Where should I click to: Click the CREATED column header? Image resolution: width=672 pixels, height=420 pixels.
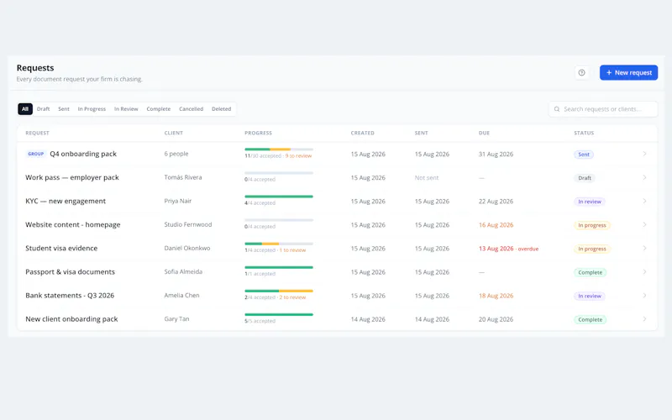pyautogui.click(x=363, y=133)
